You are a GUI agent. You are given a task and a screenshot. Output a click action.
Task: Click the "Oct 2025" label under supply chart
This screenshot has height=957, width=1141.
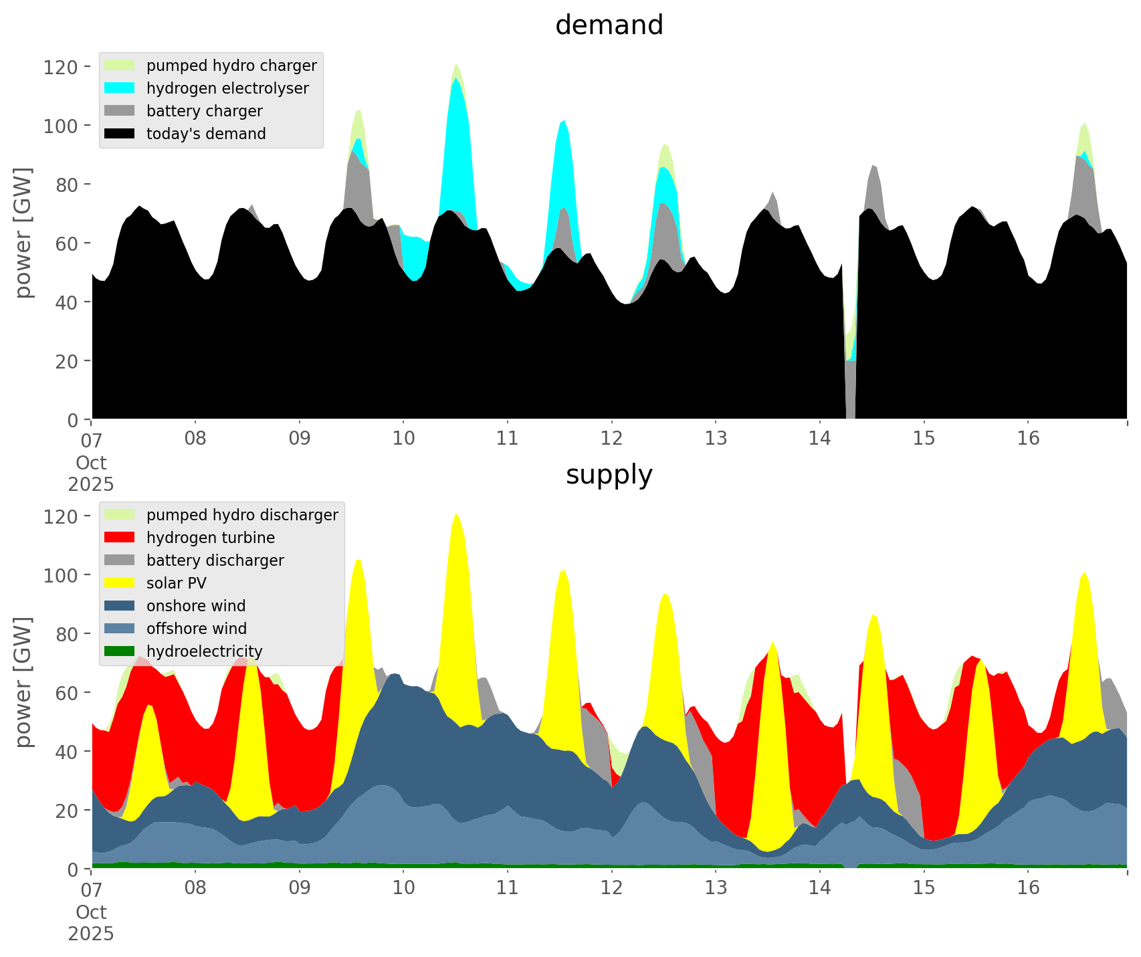click(x=91, y=923)
